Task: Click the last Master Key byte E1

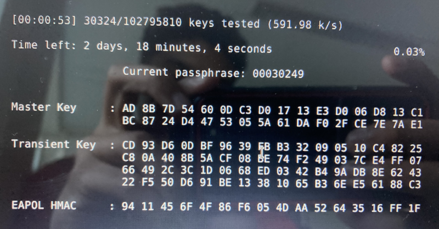Action: (x=416, y=124)
